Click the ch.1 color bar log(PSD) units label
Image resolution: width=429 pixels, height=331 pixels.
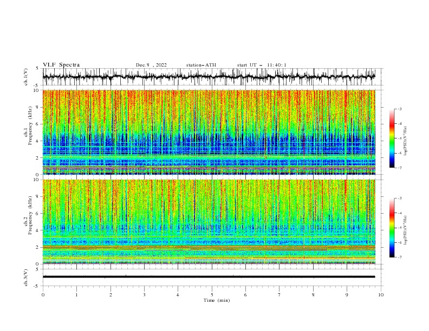(405, 141)
